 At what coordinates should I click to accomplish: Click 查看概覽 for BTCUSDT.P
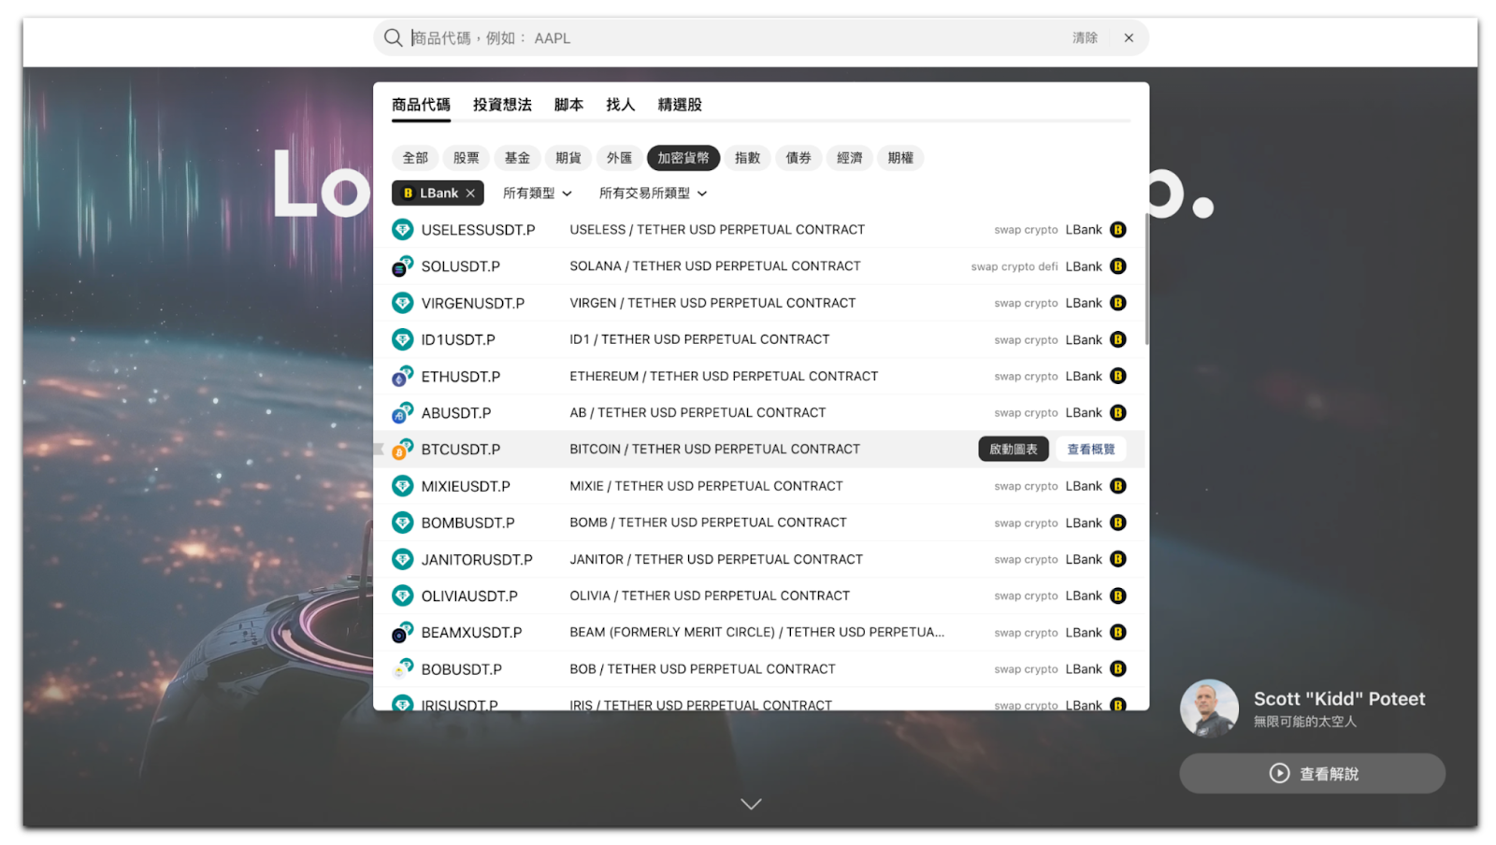(x=1090, y=450)
